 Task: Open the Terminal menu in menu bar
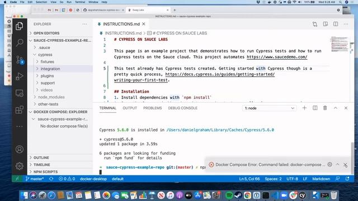click(80, 2)
